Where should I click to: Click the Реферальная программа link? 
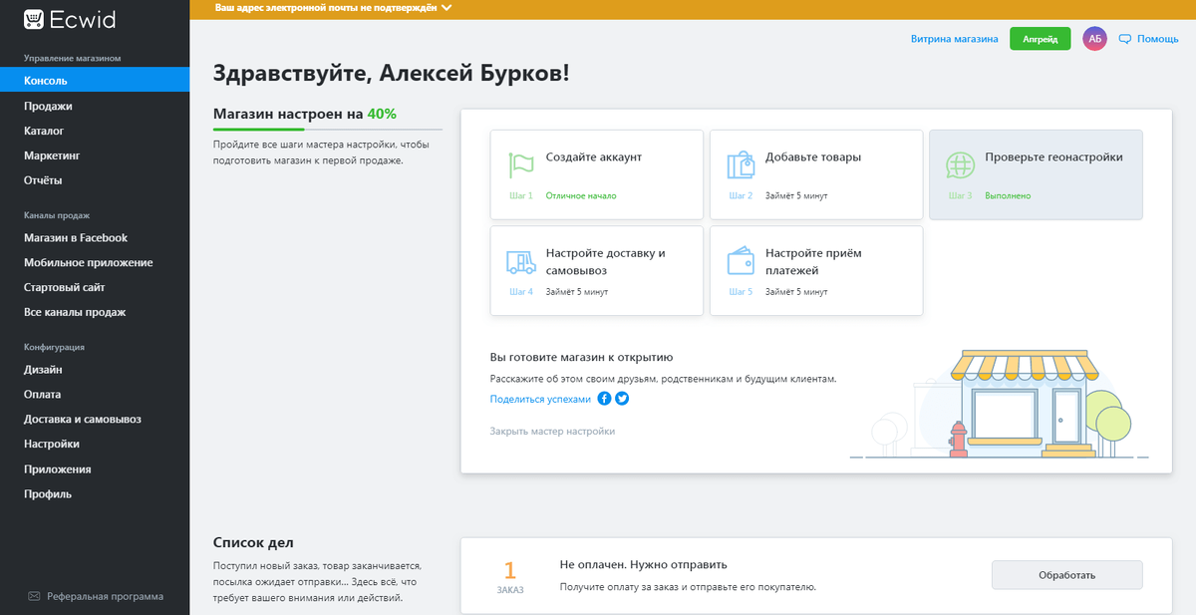105,596
